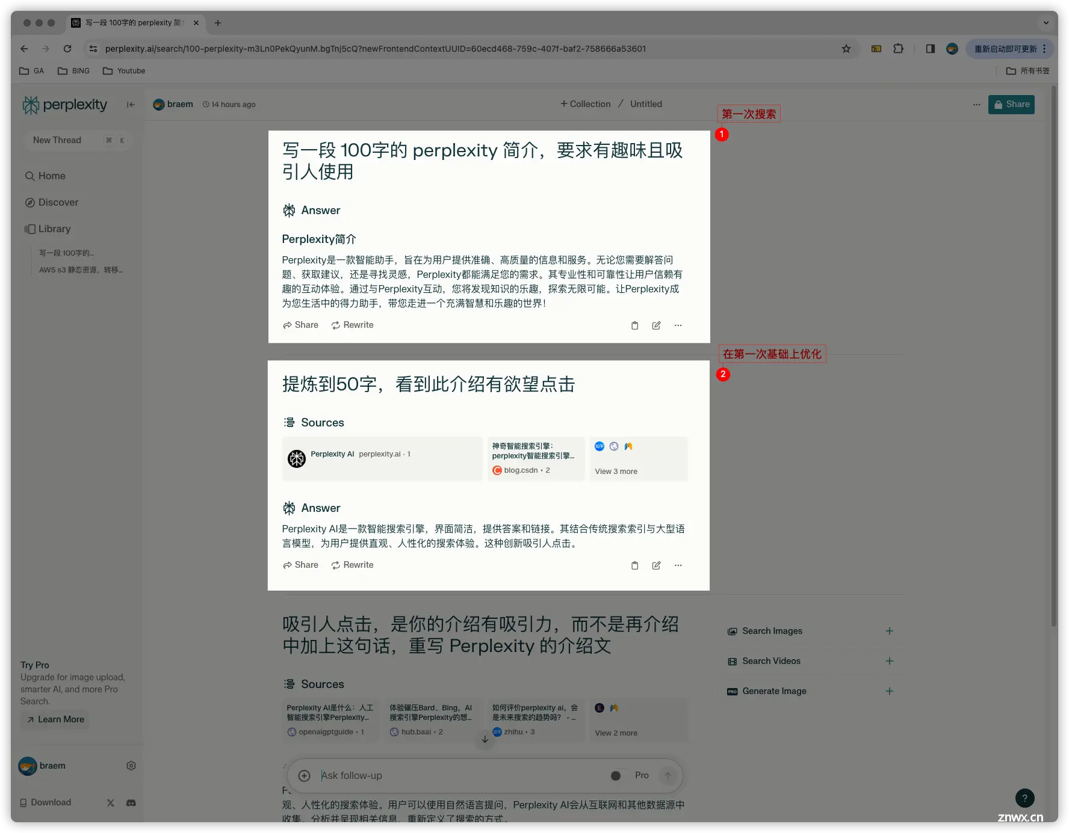1069x833 pixels.
Task: Collapse the sidebar with the arrow icon
Action: [131, 105]
